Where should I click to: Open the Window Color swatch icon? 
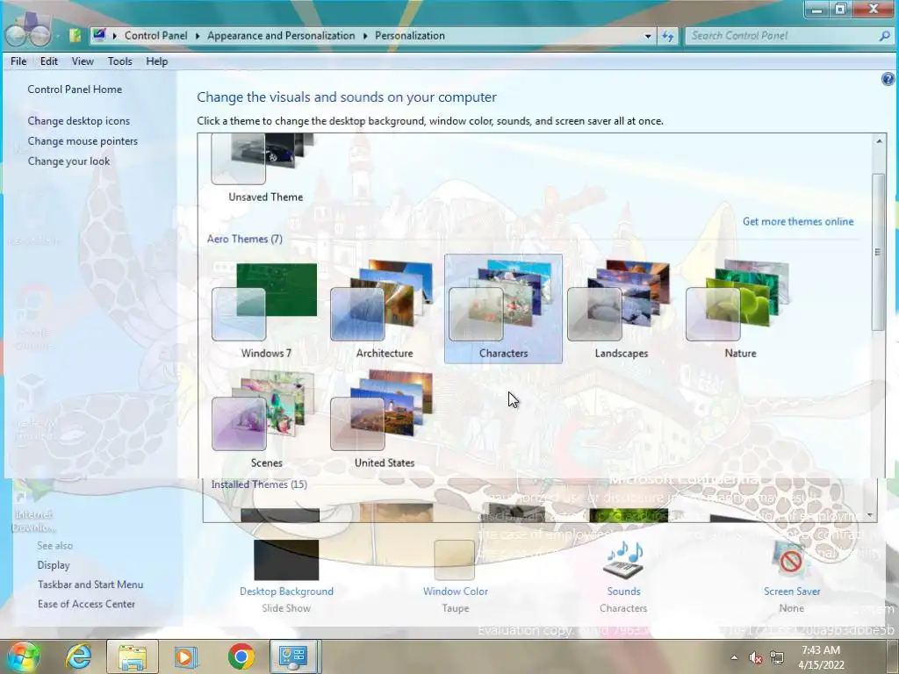(455, 559)
